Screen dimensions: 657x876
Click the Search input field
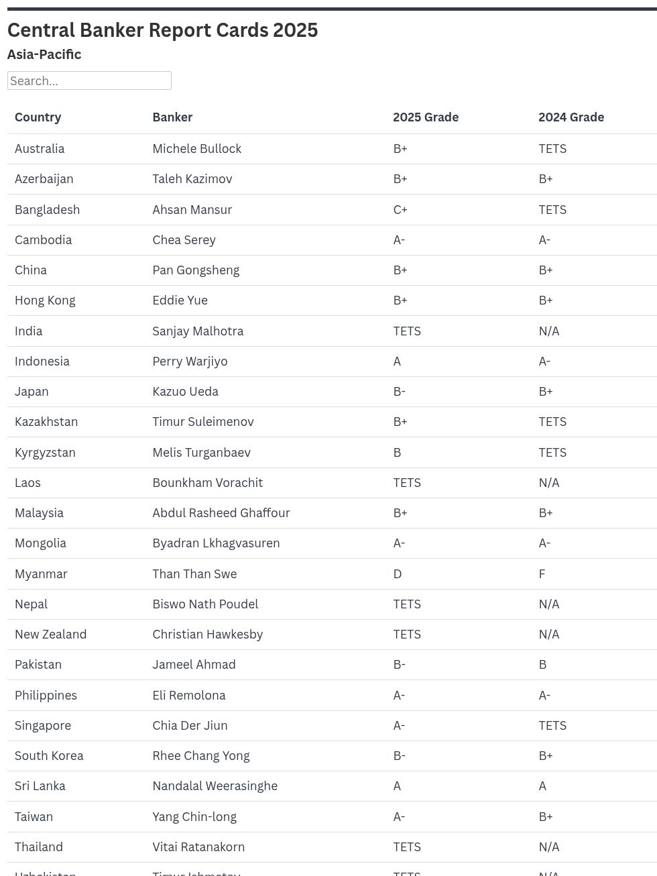[x=89, y=80]
